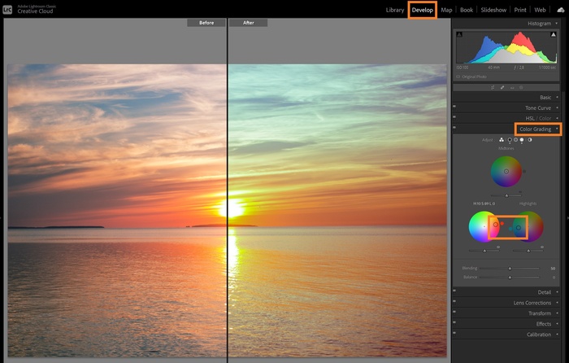Click the HSL label in panel header
569x363 pixels.
pos(530,119)
